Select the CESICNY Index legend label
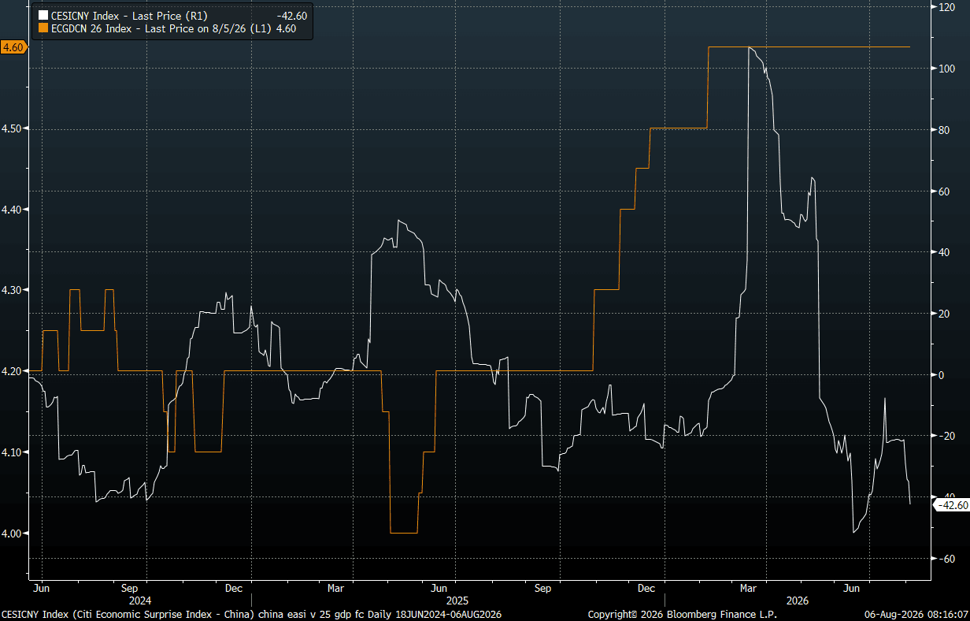This screenshot has width=970, height=621. 129,15
